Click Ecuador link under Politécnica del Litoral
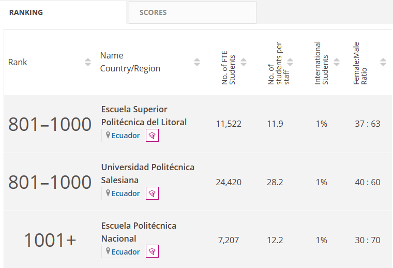The image size is (393, 268). click(126, 136)
